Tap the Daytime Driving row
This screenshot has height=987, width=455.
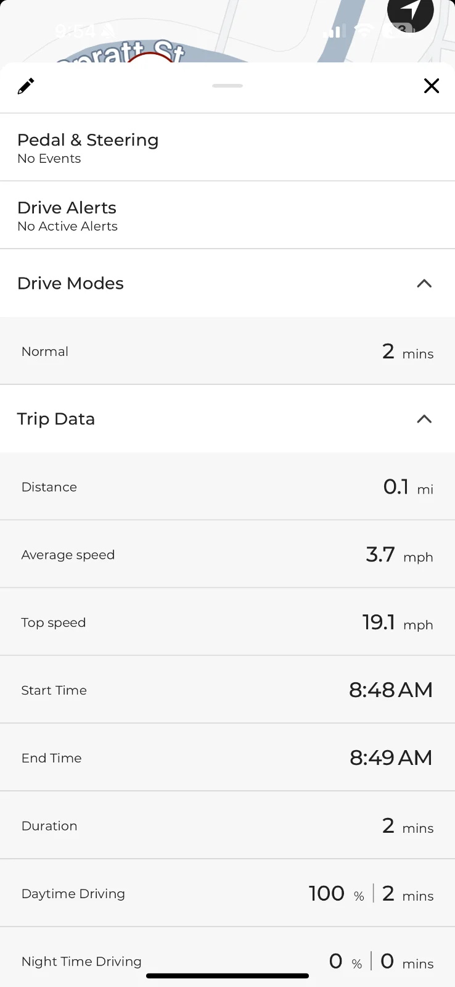coord(227,893)
